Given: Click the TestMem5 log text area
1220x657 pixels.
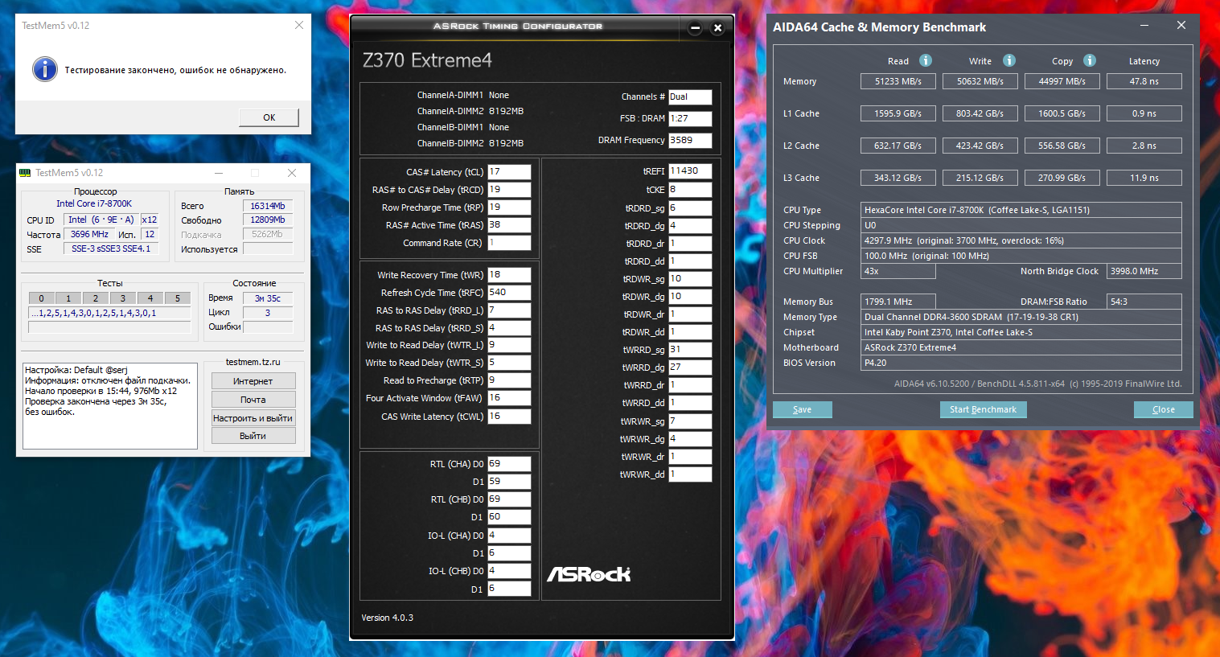Looking at the screenshot, I should (110, 405).
